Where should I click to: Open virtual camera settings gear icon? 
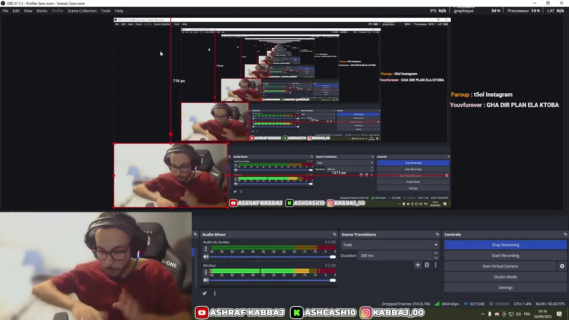pos(562,266)
